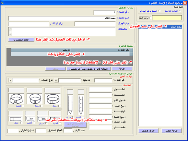Select the pointed-flap collar style image
Screen dimensions: 188x141
[x=16, y=99]
